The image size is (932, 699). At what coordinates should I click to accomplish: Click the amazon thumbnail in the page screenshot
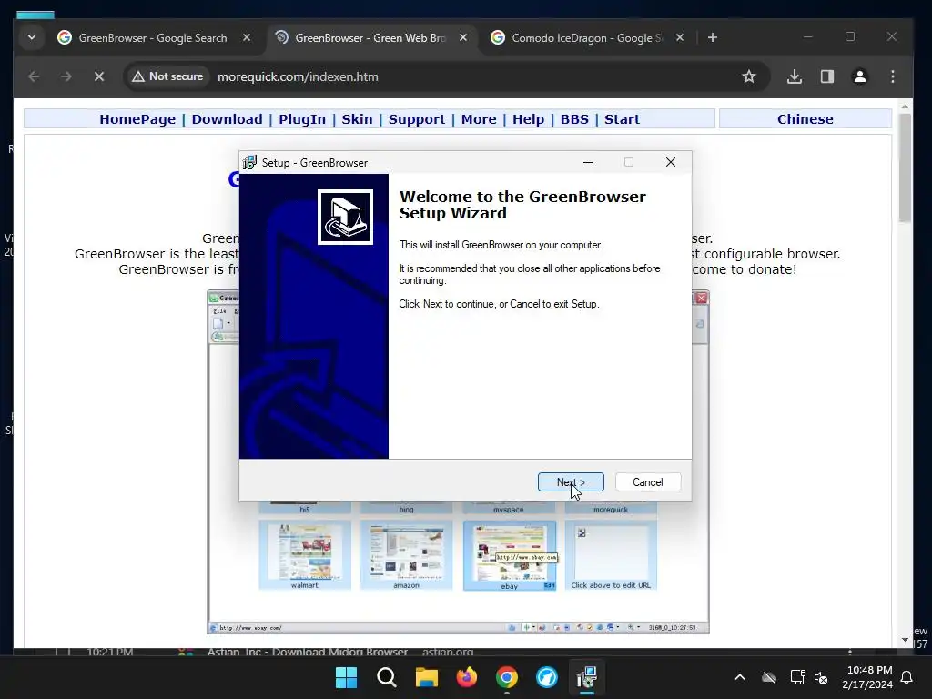pos(407,555)
